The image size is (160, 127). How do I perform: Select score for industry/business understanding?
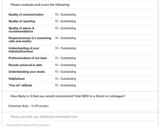tap(65, 48)
